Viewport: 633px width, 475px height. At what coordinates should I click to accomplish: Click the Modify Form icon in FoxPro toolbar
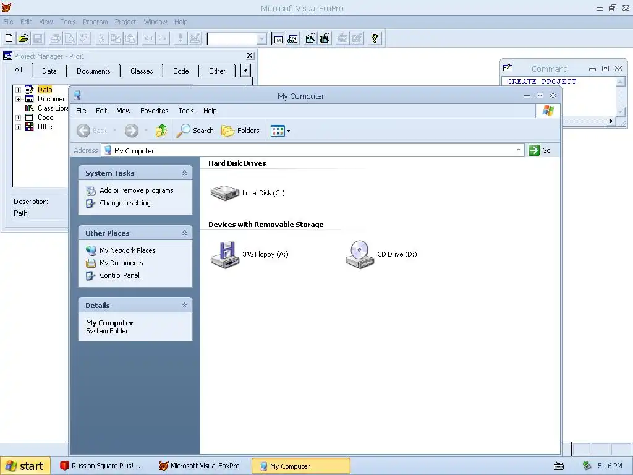point(195,38)
